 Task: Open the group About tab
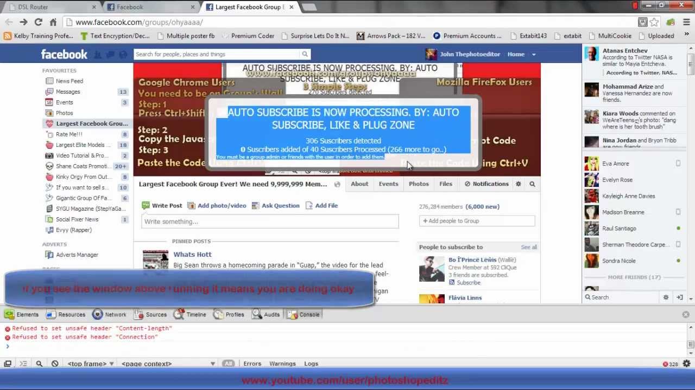[x=359, y=184]
